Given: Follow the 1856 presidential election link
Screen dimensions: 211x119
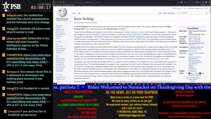Looking at the screenshot, I should (x=92, y=74).
